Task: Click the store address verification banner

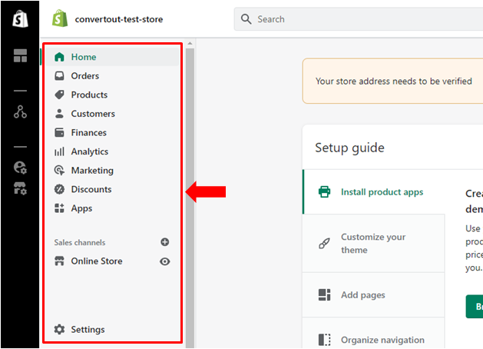Action: click(x=392, y=81)
